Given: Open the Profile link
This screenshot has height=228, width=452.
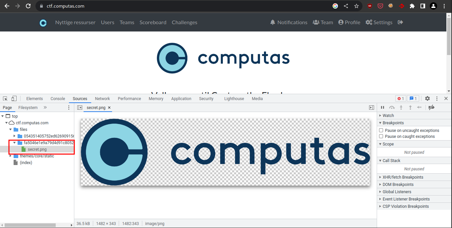Looking at the screenshot, I should tap(349, 23).
